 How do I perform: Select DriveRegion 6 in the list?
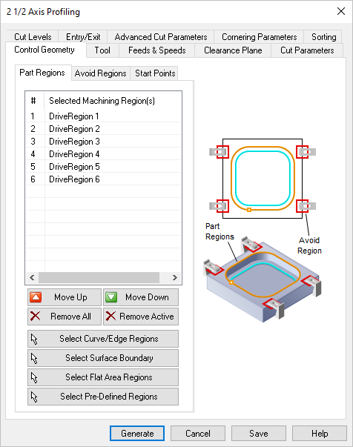(x=104, y=179)
